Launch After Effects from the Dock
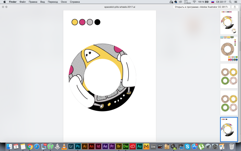Screen dimensions: 241x151 click(105, 146)
